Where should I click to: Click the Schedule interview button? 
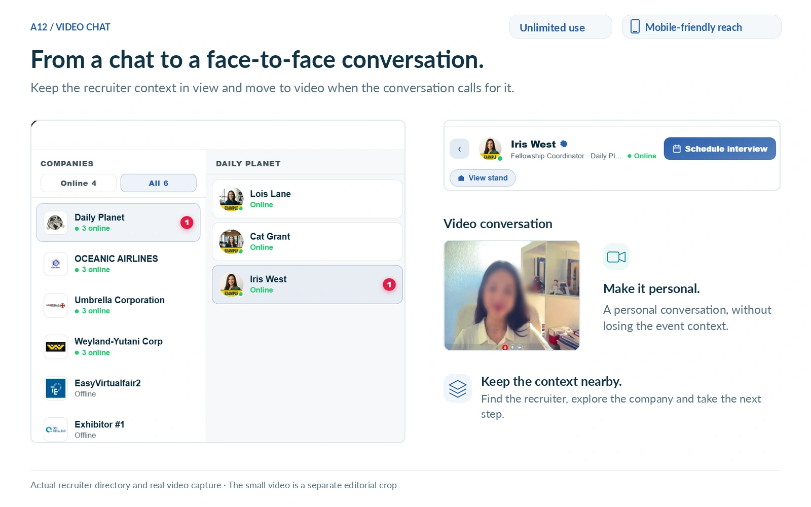(x=720, y=149)
